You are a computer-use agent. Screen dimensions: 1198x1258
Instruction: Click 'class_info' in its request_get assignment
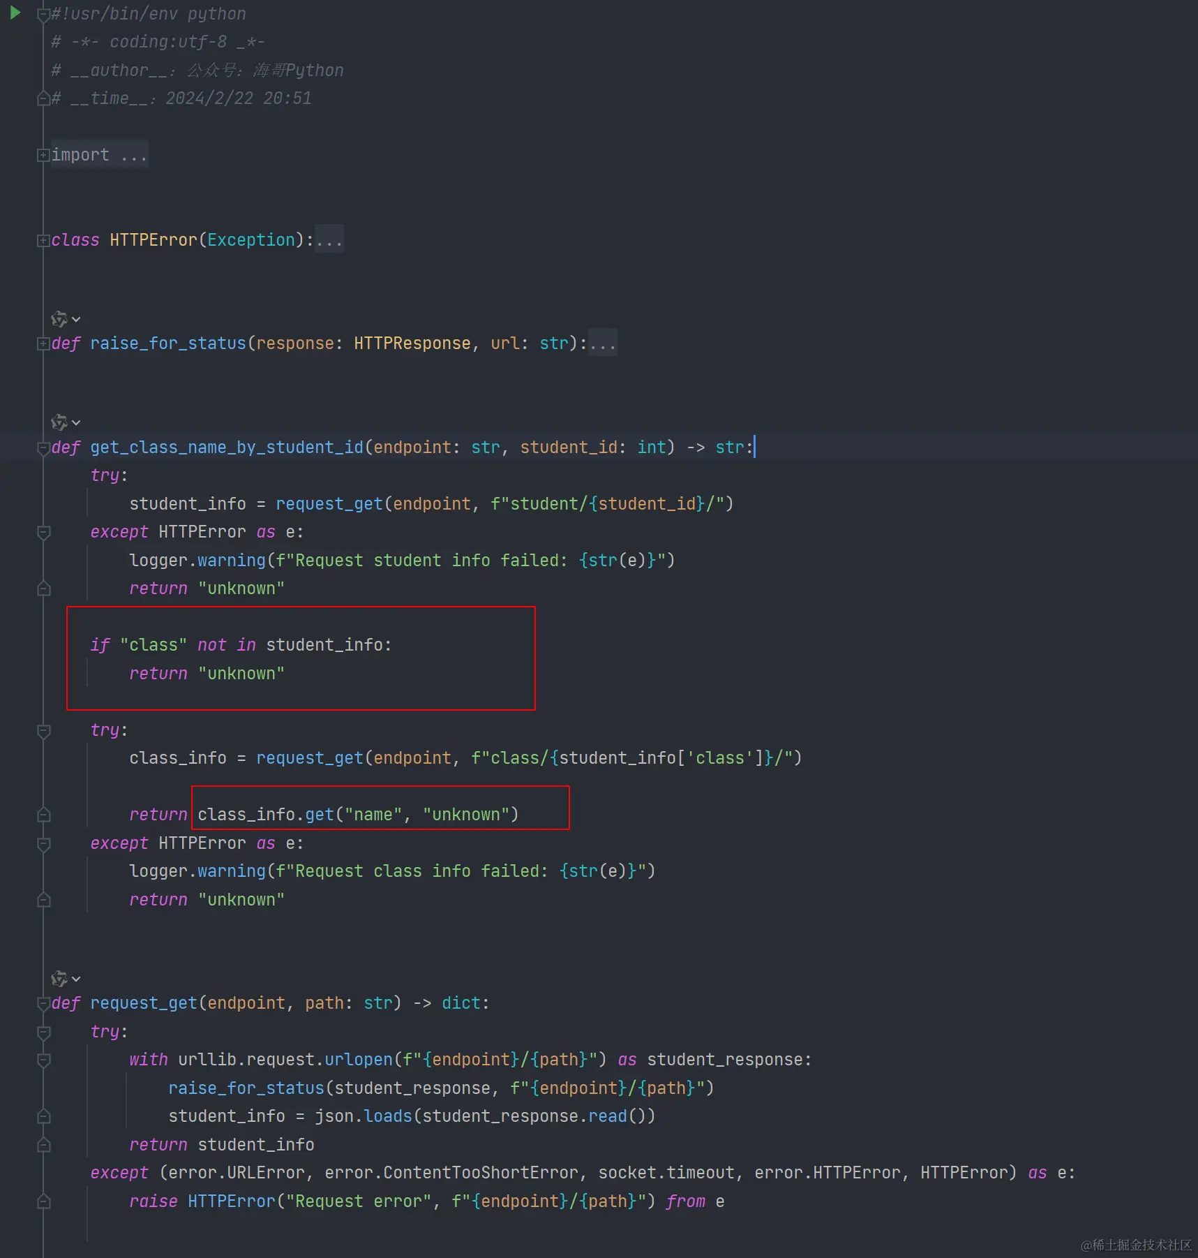point(178,758)
